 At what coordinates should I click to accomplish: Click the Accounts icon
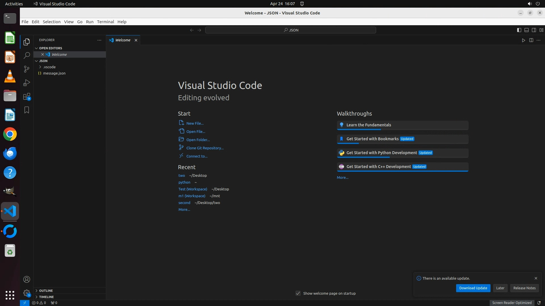(27, 280)
